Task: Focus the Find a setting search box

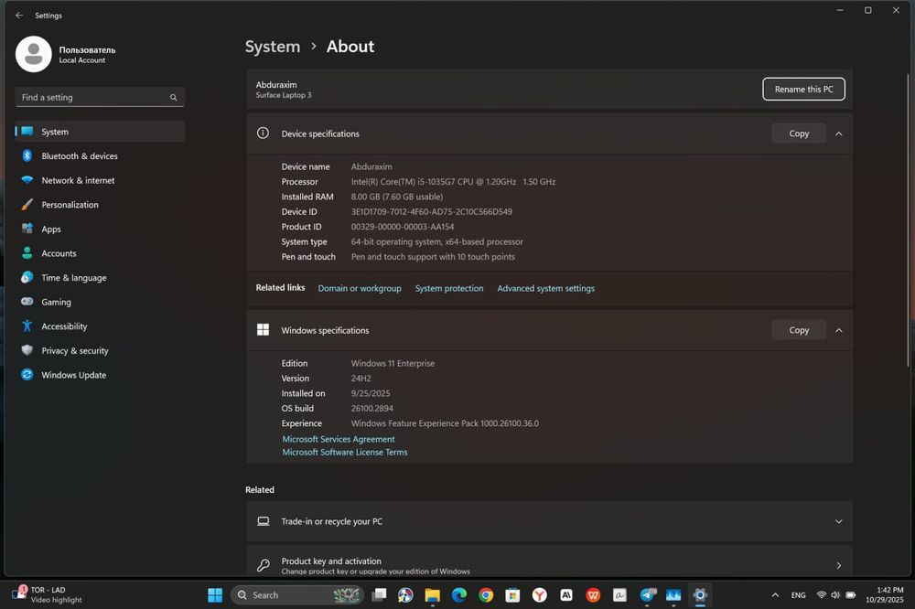Action: 100,98
